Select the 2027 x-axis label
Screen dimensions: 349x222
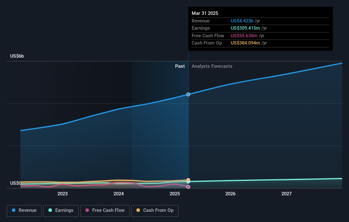[287, 194]
